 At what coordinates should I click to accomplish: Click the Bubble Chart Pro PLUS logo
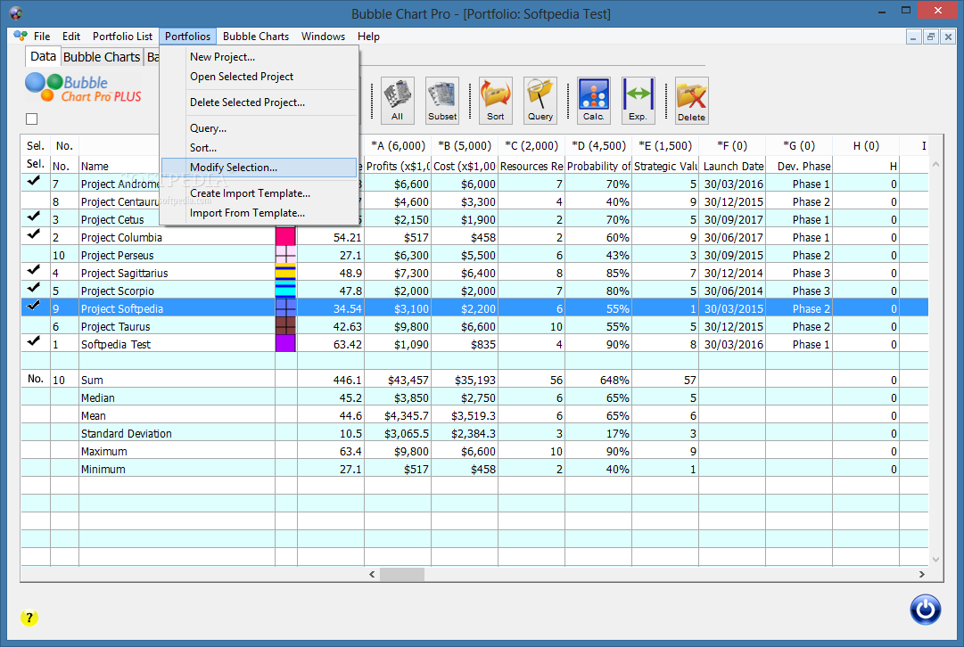(x=84, y=88)
